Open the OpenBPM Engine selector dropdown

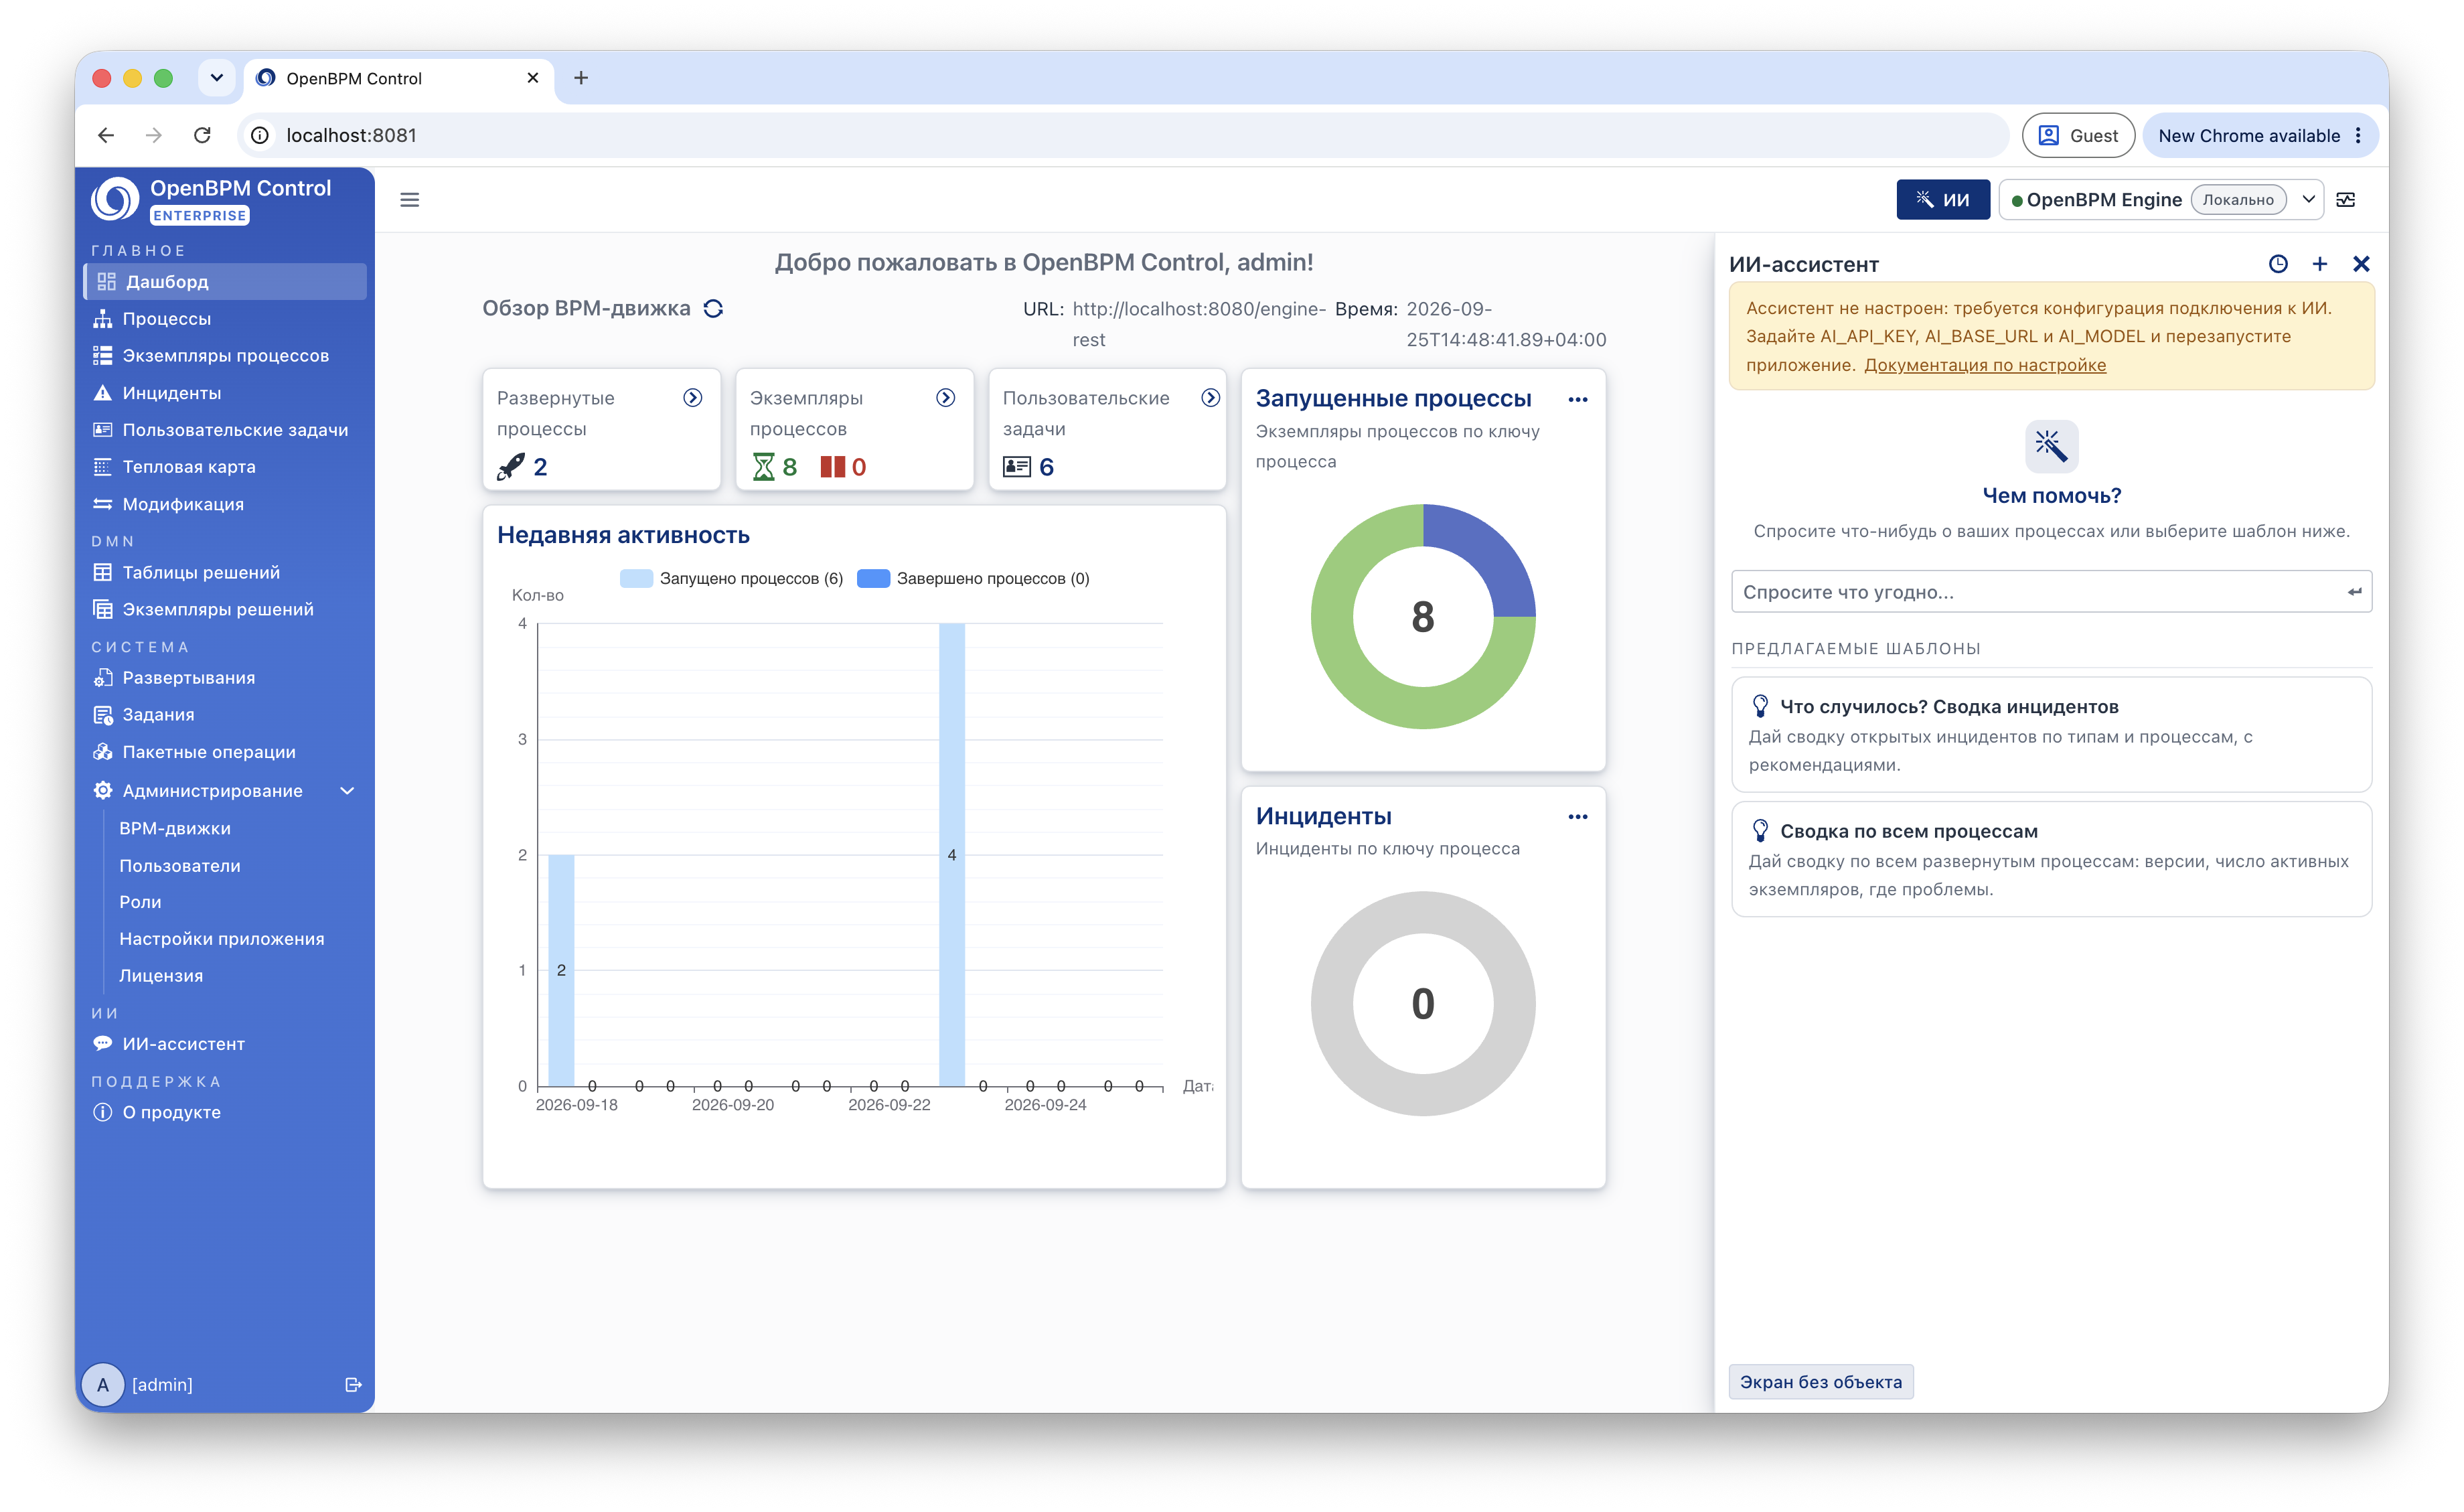pyautogui.click(x=2160, y=200)
